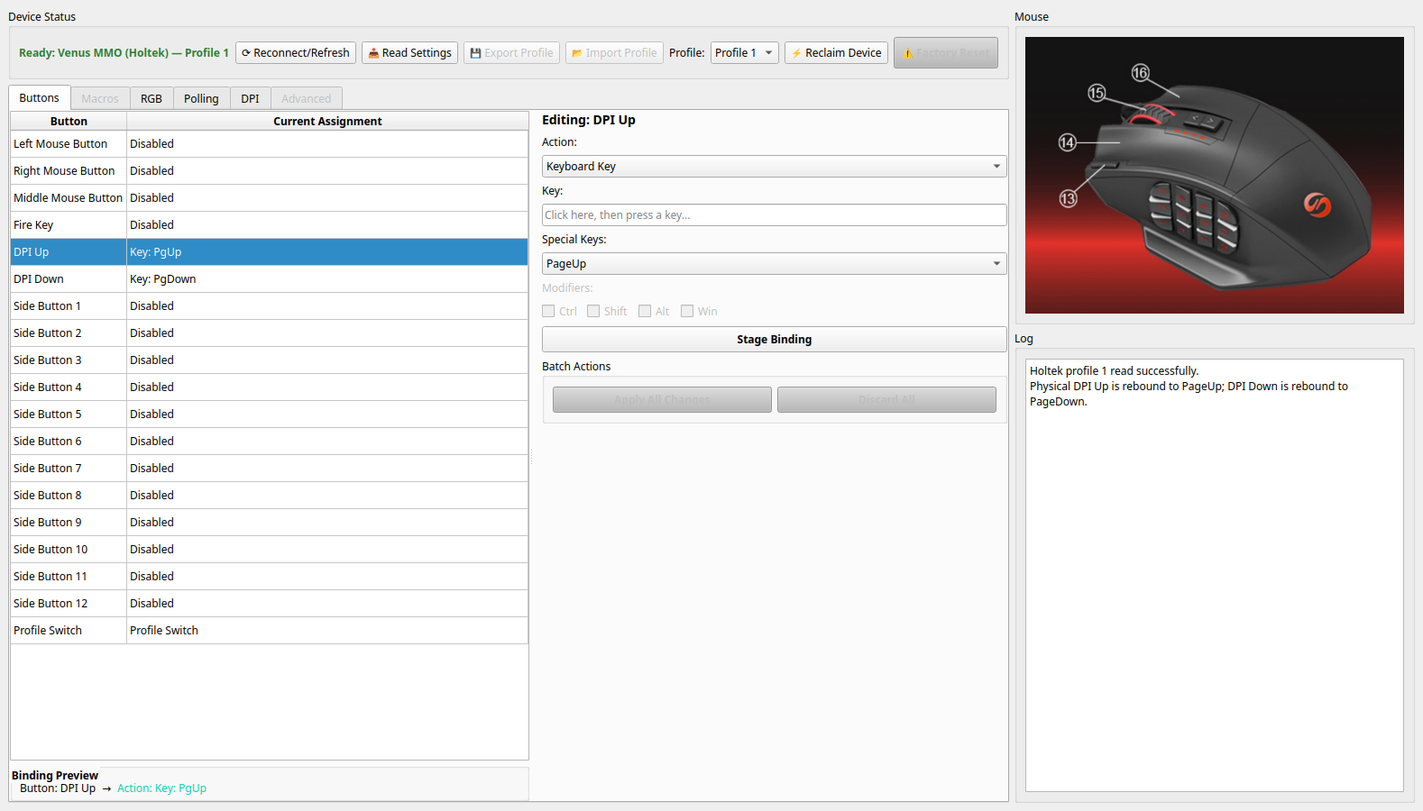Image resolution: width=1423 pixels, height=811 pixels.
Task: Enable the Win modifier checkbox
Action: [x=687, y=311]
